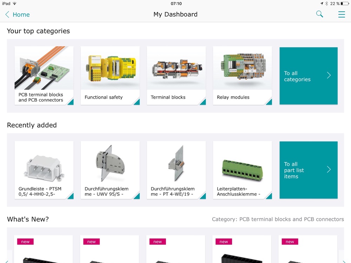The height and width of the screenshot is (263, 351).
Task: Tap To all part list items tile
Action: (x=309, y=170)
